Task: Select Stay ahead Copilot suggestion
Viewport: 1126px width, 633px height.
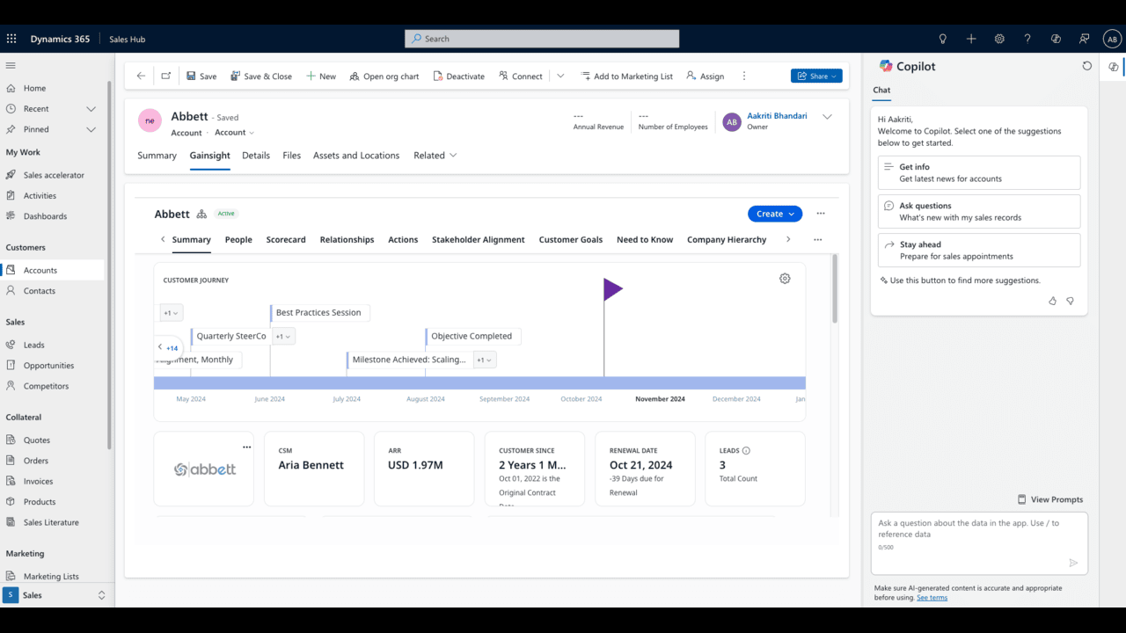Action: coord(979,250)
